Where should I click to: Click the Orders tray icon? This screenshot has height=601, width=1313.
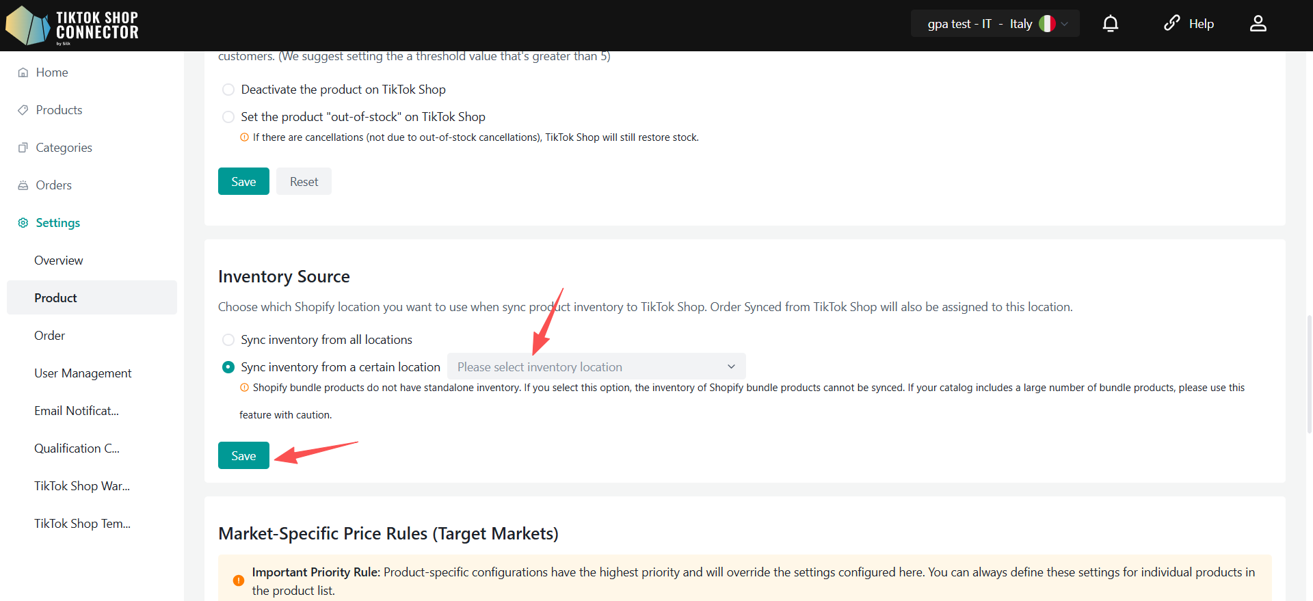tap(23, 185)
